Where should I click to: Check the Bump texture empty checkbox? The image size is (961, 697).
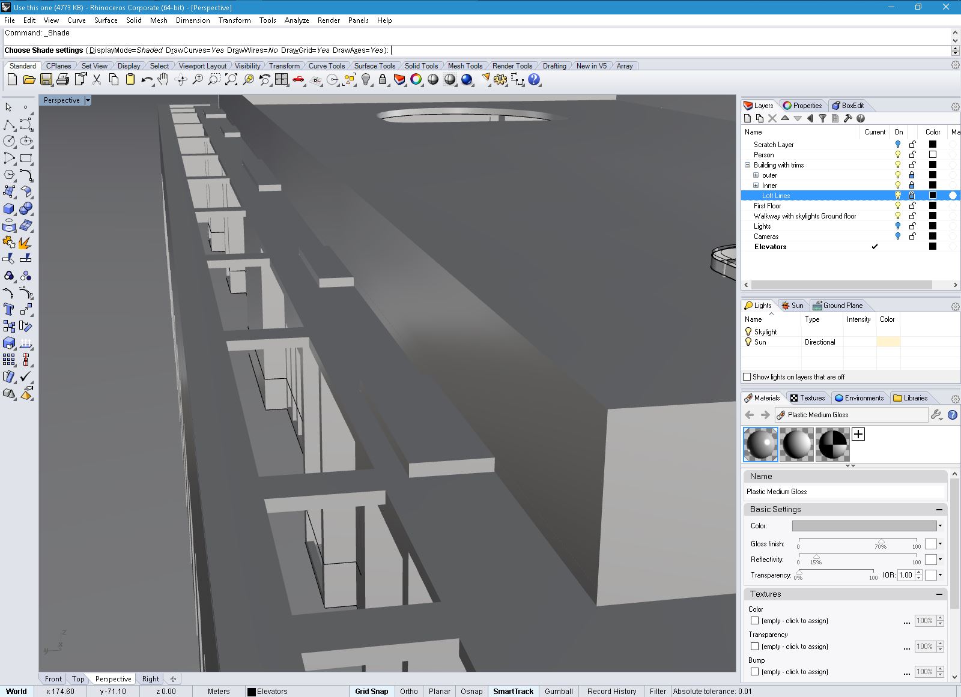click(x=755, y=672)
